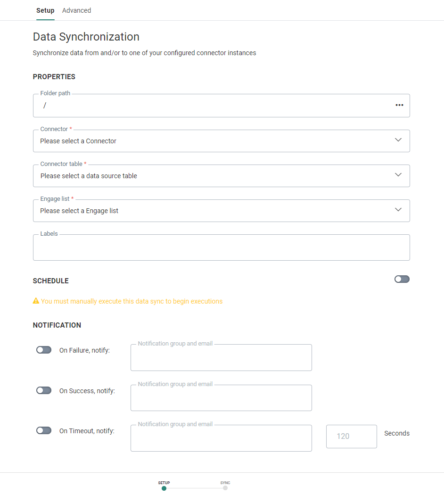This screenshot has width=444, height=503.
Task: Click the On Success notification email field
Action: (221, 398)
